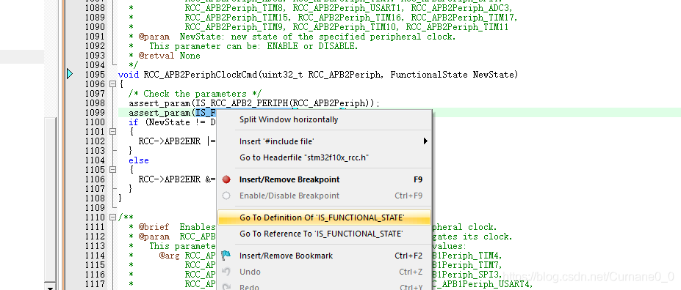Click the submenu arrow beside Insert '#include file'
Image resolution: width=681 pixels, height=290 pixels.
tap(425, 141)
